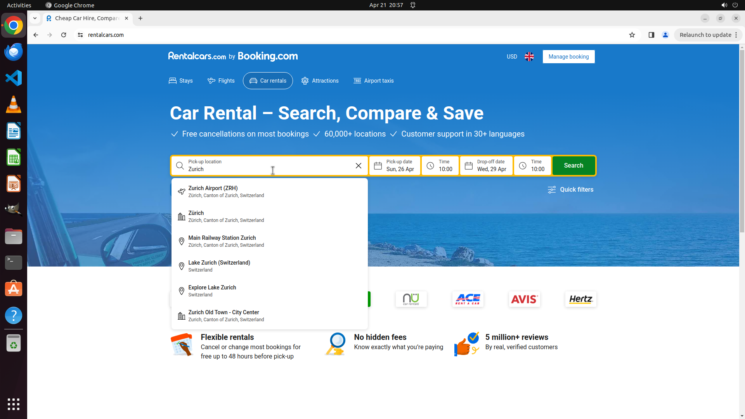Go to the Attractions tab
Viewport: 745px width, 419px height.
click(x=320, y=81)
